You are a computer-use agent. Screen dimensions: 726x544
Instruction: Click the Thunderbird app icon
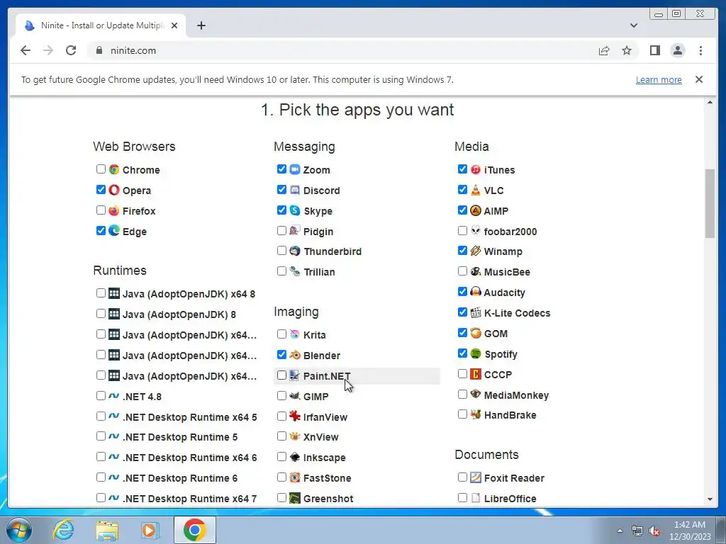tap(295, 251)
